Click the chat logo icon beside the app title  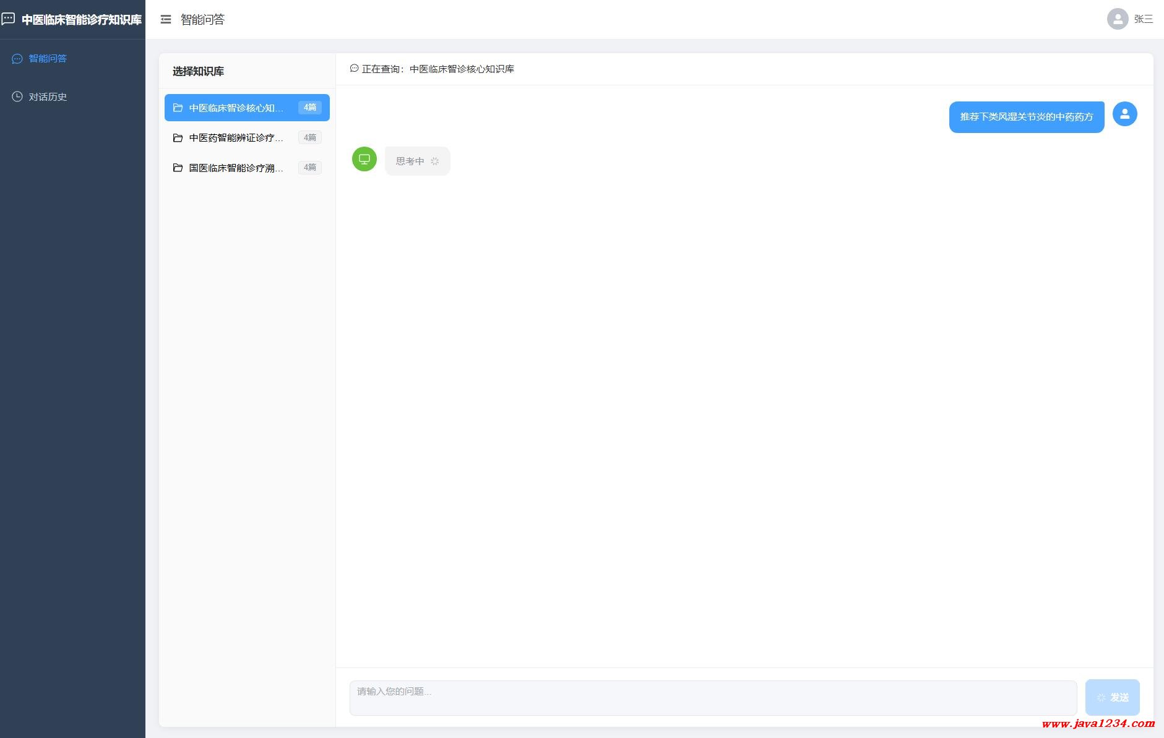[x=8, y=19]
